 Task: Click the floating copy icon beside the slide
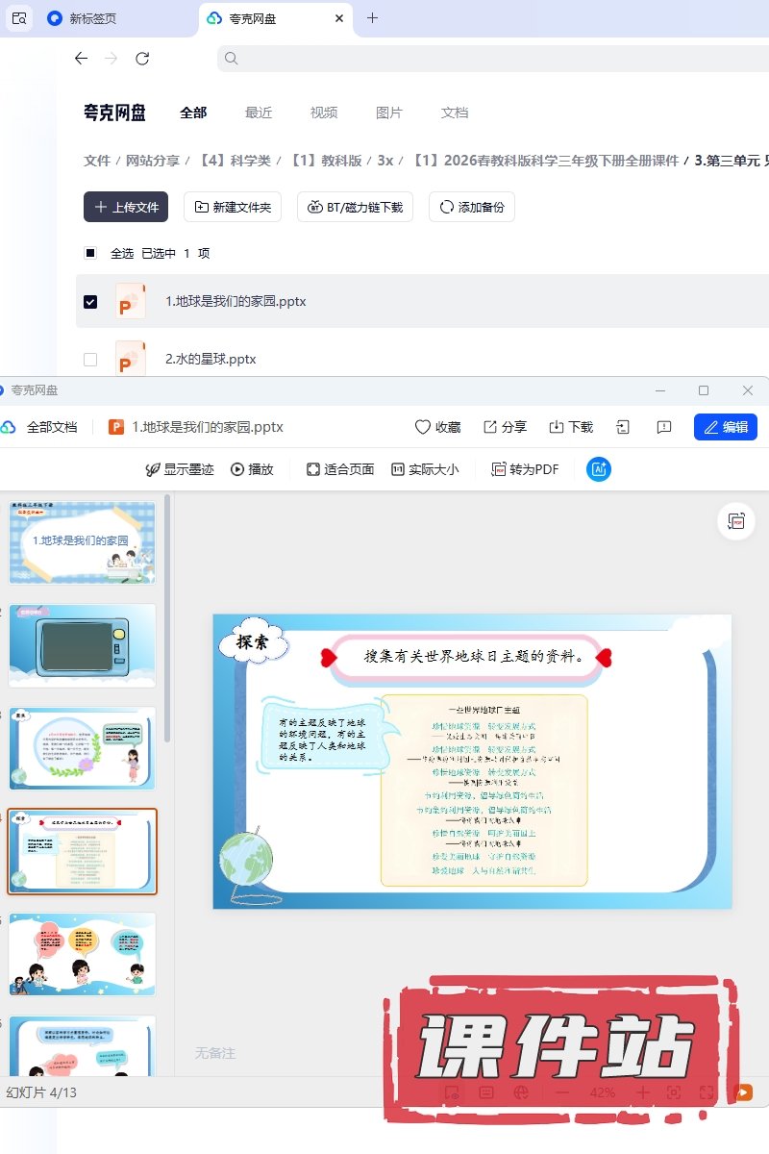[736, 520]
